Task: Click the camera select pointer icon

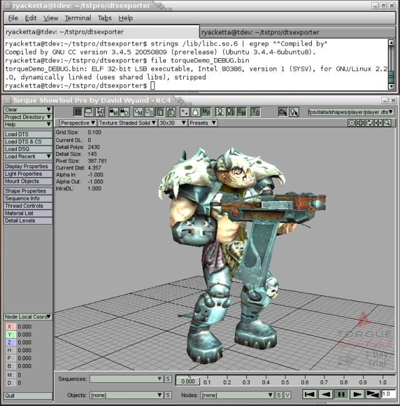Action: tap(282, 112)
